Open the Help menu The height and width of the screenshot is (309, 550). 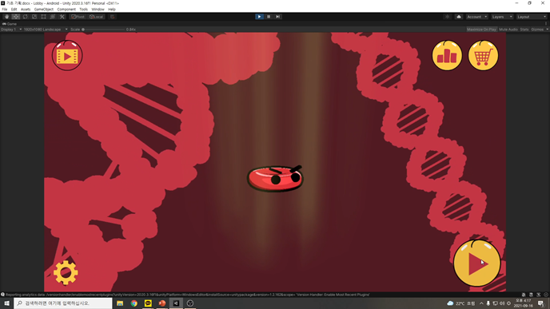point(112,10)
